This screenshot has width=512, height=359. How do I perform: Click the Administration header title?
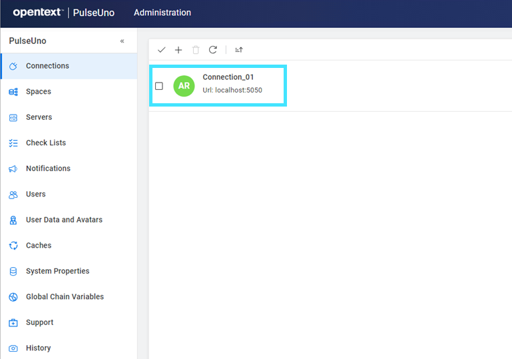pyautogui.click(x=162, y=13)
